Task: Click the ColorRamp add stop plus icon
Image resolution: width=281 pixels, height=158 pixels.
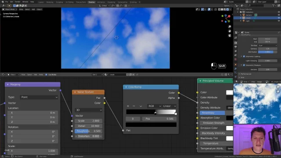Action: (128, 106)
